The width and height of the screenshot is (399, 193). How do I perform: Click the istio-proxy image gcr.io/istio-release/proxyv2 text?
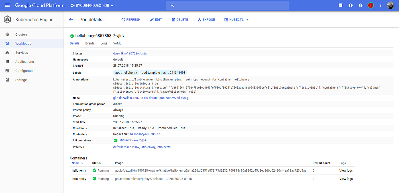[153, 179]
